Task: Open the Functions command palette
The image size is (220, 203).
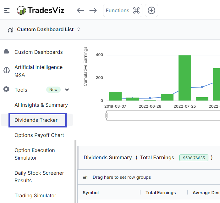Action: [x=123, y=10]
